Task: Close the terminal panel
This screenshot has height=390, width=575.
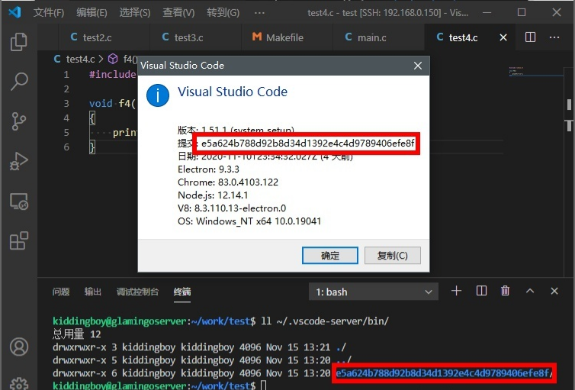Action: click(554, 291)
